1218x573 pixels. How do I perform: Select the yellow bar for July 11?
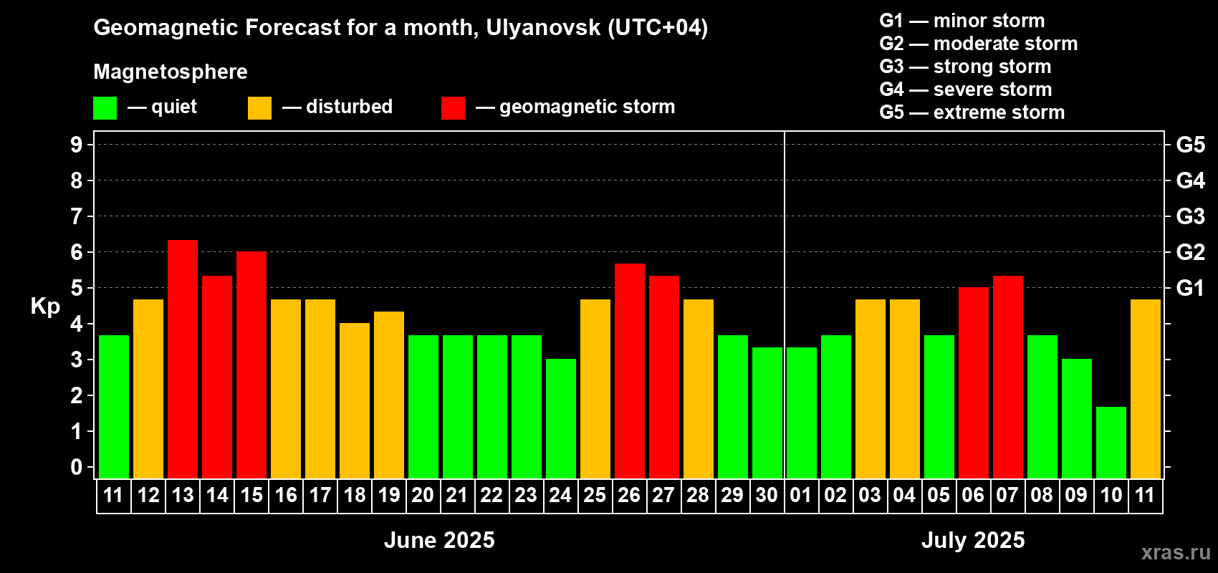(x=1146, y=389)
